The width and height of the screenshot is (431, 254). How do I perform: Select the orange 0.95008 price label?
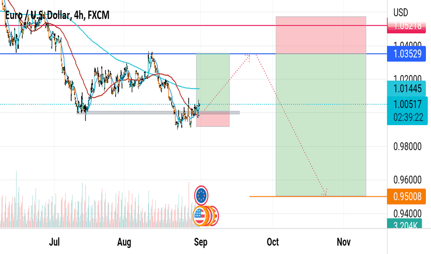pyautogui.click(x=406, y=197)
